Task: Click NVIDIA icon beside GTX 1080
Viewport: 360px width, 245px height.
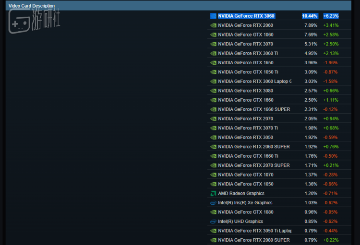Action: click(x=213, y=212)
